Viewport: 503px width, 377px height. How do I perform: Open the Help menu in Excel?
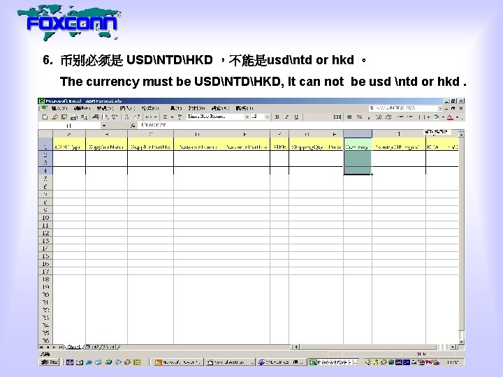(245, 108)
